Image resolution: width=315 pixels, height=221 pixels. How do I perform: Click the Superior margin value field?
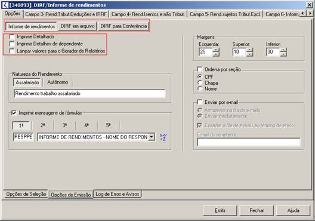240,52
